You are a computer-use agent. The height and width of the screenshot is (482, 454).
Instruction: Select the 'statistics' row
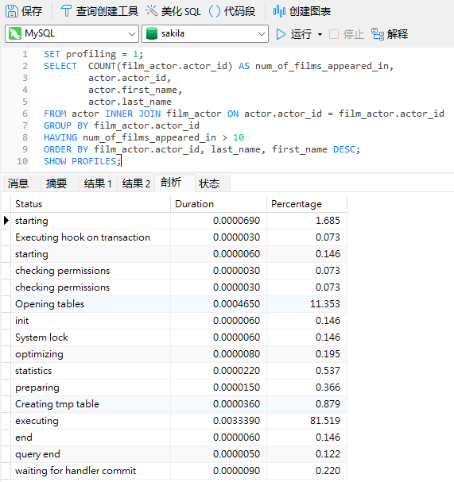coord(174,370)
